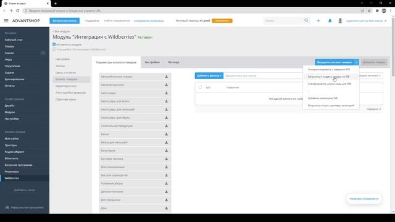Click upload icon for Аксессуары для волос row
The width and height of the screenshot is (395, 222).
click(166, 101)
